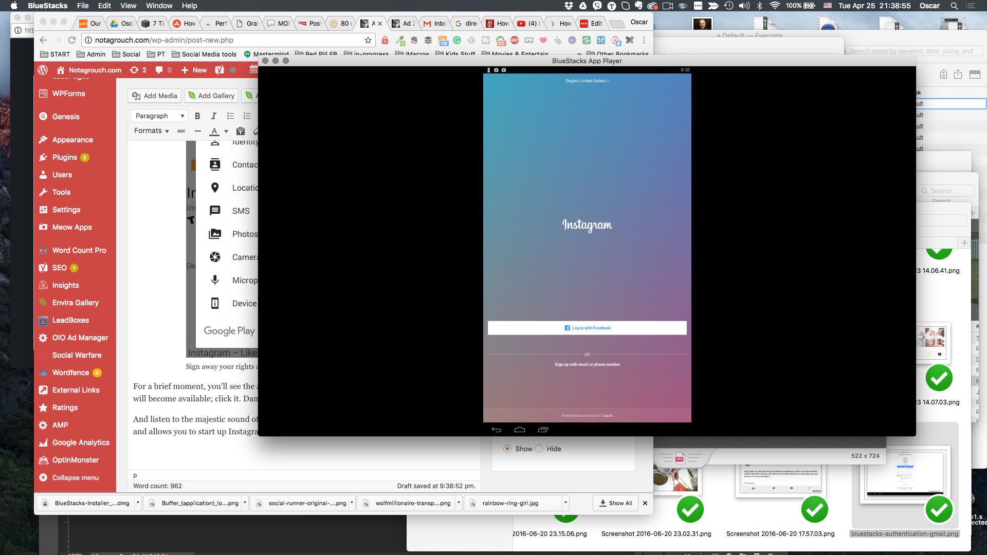
Task: Click the Bold formatting icon
Action: coord(197,116)
